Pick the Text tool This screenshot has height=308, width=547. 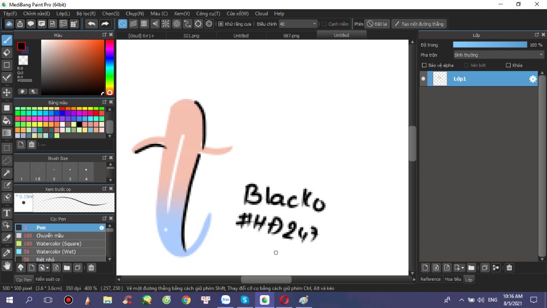(x=7, y=213)
